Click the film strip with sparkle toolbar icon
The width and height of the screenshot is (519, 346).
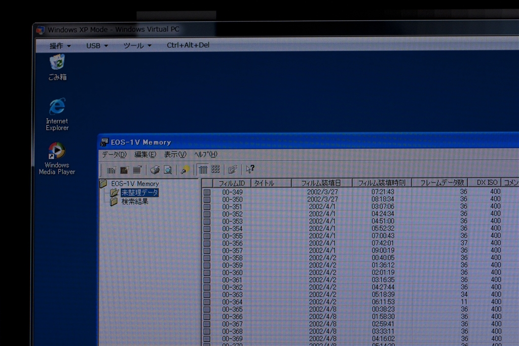click(x=125, y=170)
